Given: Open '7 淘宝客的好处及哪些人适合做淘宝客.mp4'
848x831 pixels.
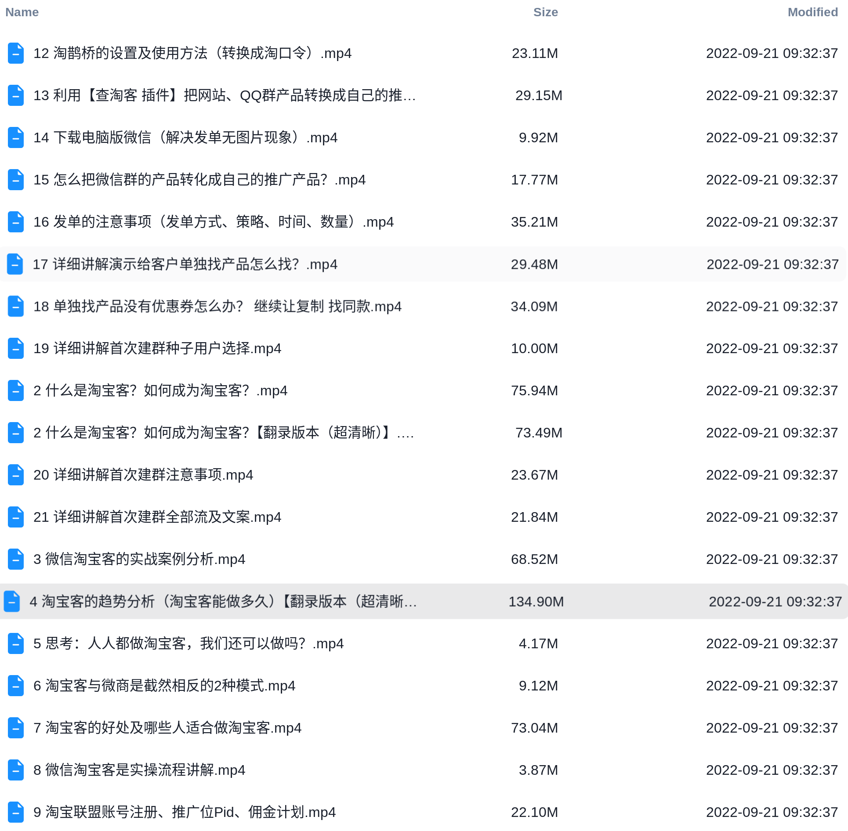Looking at the screenshot, I should [x=167, y=728].
